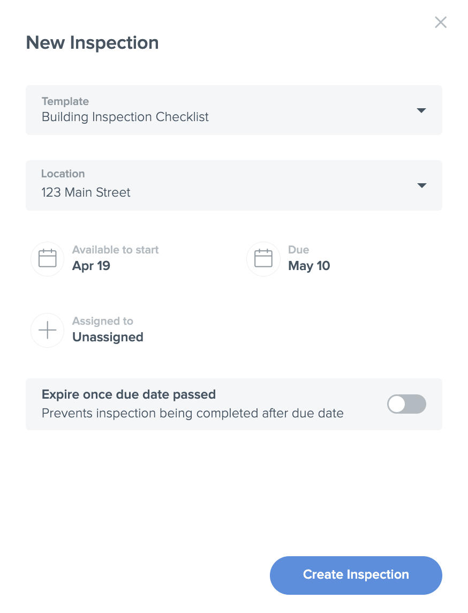Click the Location field showing 123 Main Street
Image resolution: width=468 pixels, height=613 pixels.
234,185
